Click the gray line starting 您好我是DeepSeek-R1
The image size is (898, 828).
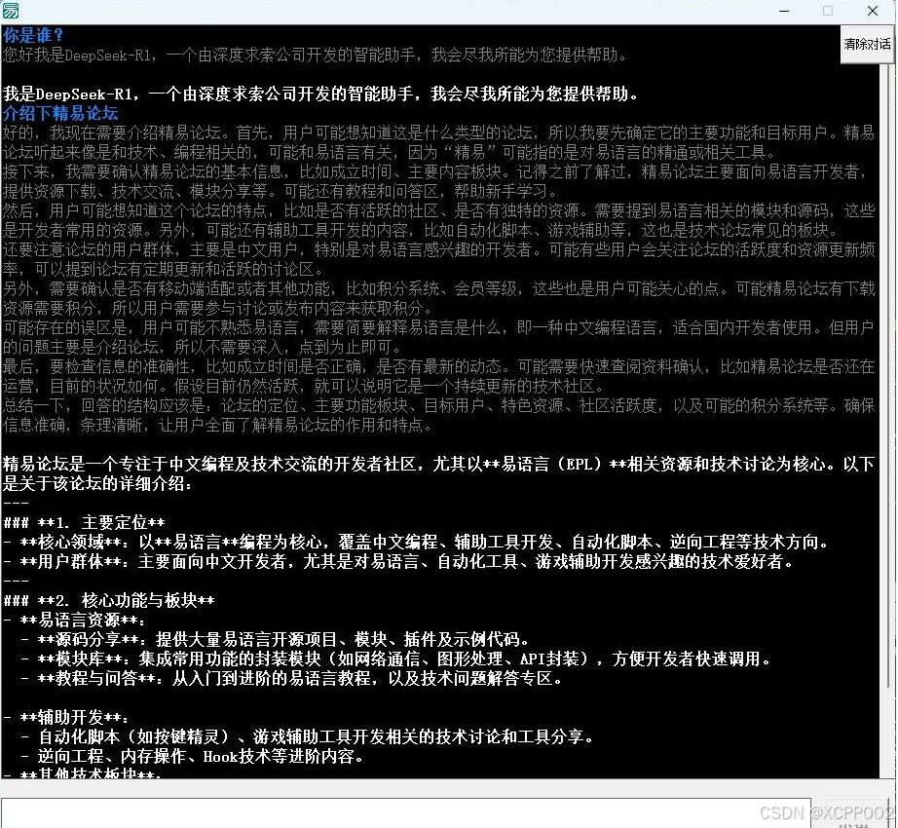[x=315, y=55]
